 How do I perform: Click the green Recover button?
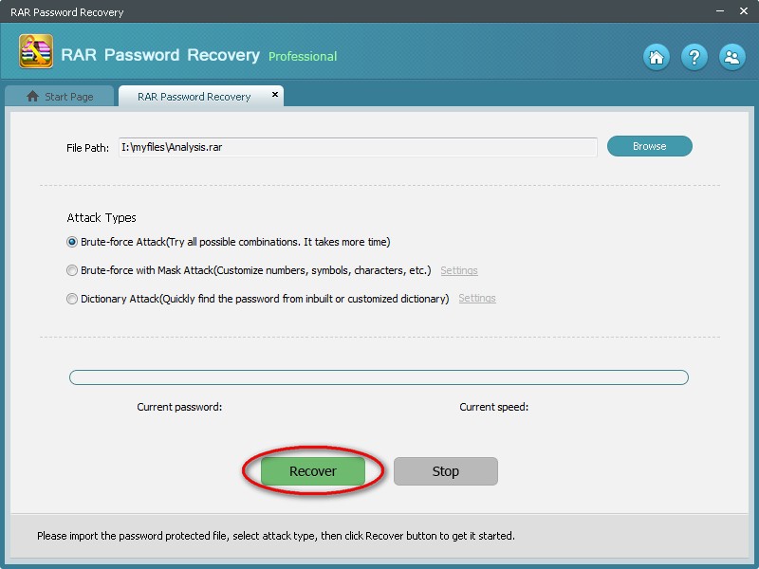pyautogui.click(x=313, y=471)
